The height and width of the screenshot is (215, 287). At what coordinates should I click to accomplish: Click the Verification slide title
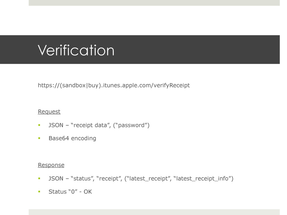(76, 50)
